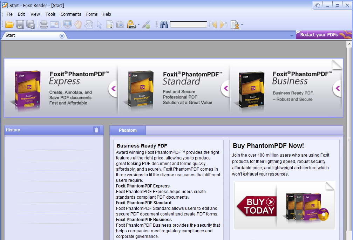This screenshot has width=353, height=240.
Task: Open the Edit menu
Action: [x=21, y=14]
